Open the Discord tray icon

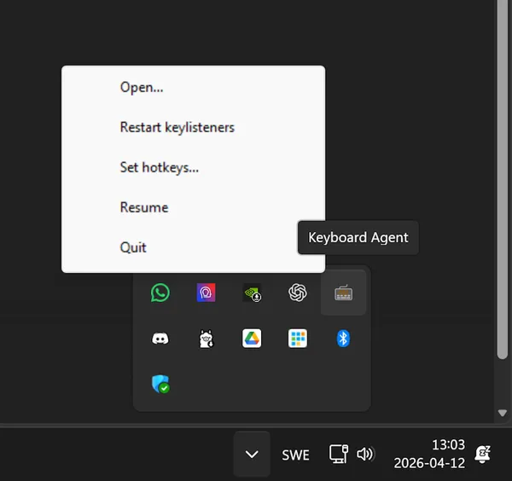(x=160, y=339)
